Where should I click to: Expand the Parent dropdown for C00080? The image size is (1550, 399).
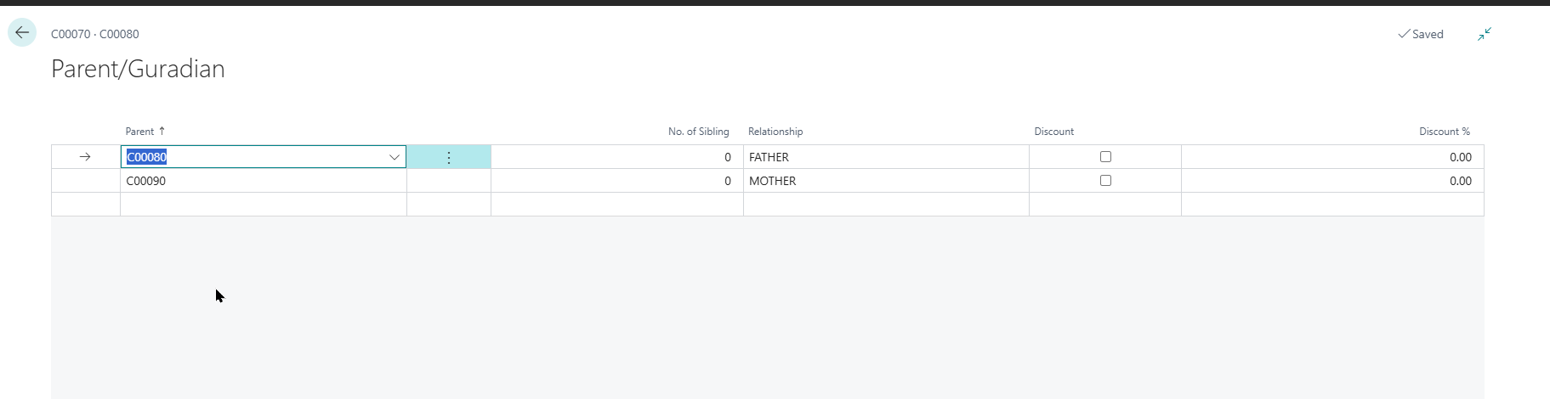tap(395, 157)
